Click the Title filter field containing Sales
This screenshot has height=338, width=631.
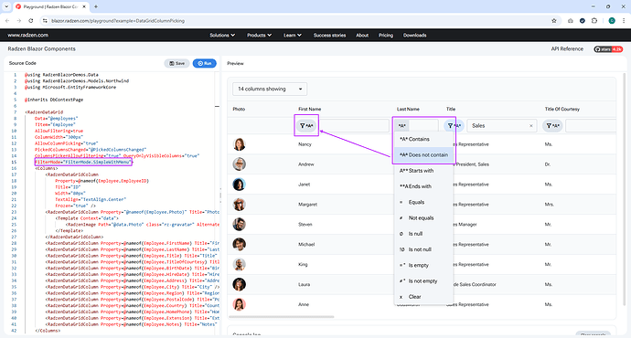(x=502, y=126)
